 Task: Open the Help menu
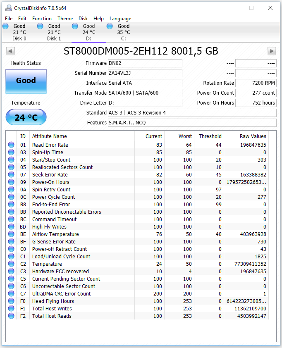tap(98, 19)
